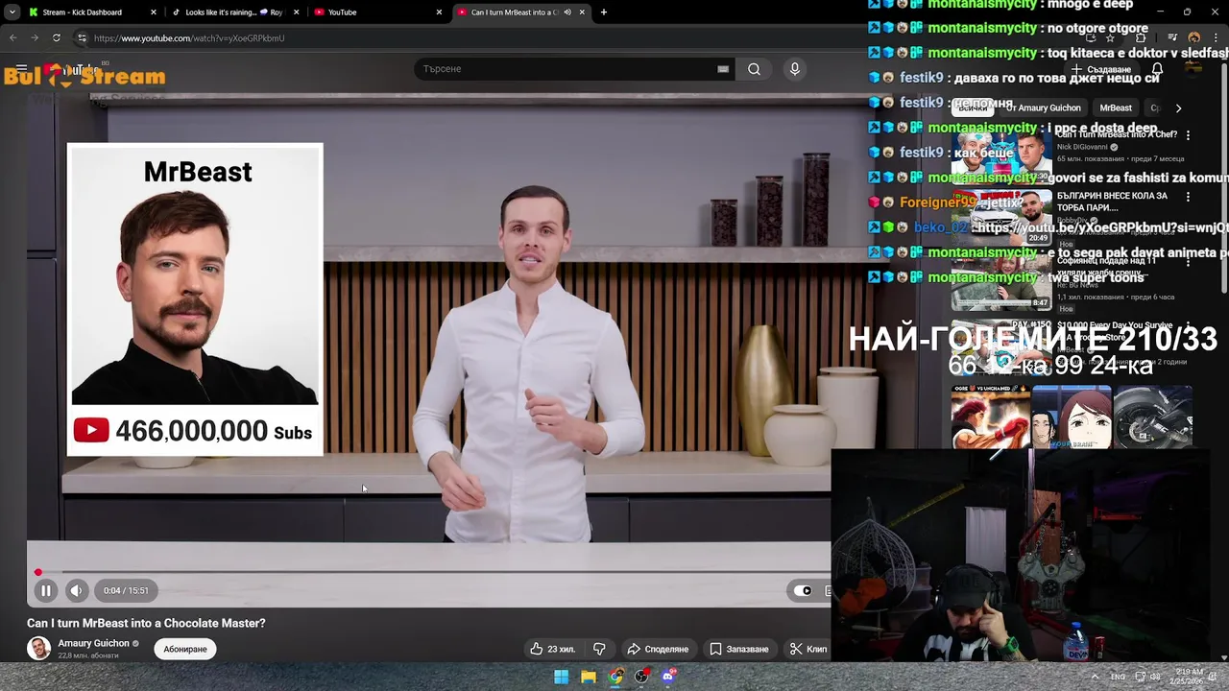Open the Discord taskbar icon
This screenshot has width=1229, height=691.
[669, 677]
